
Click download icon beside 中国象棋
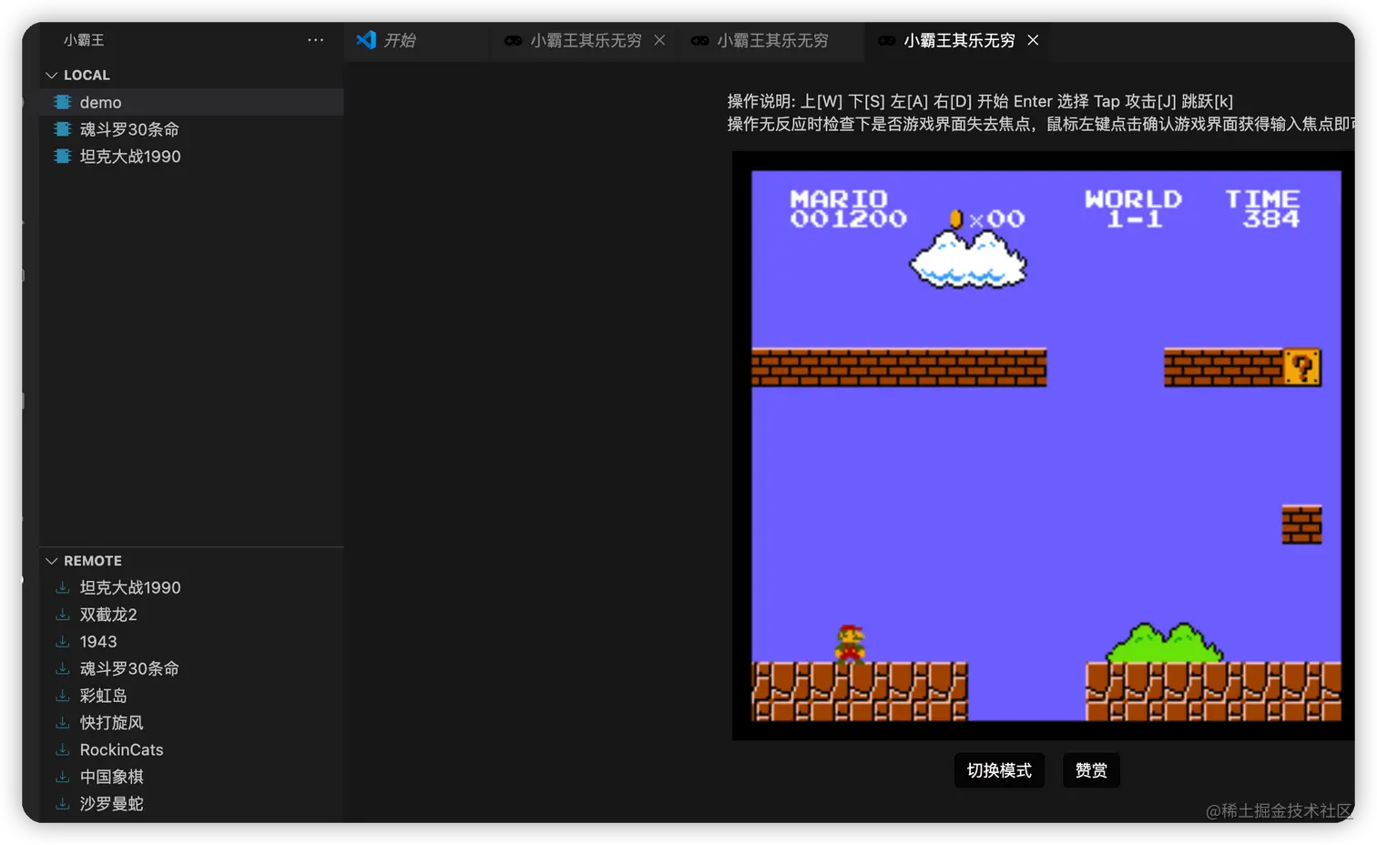pyautogui.click(x=63, y=777)
